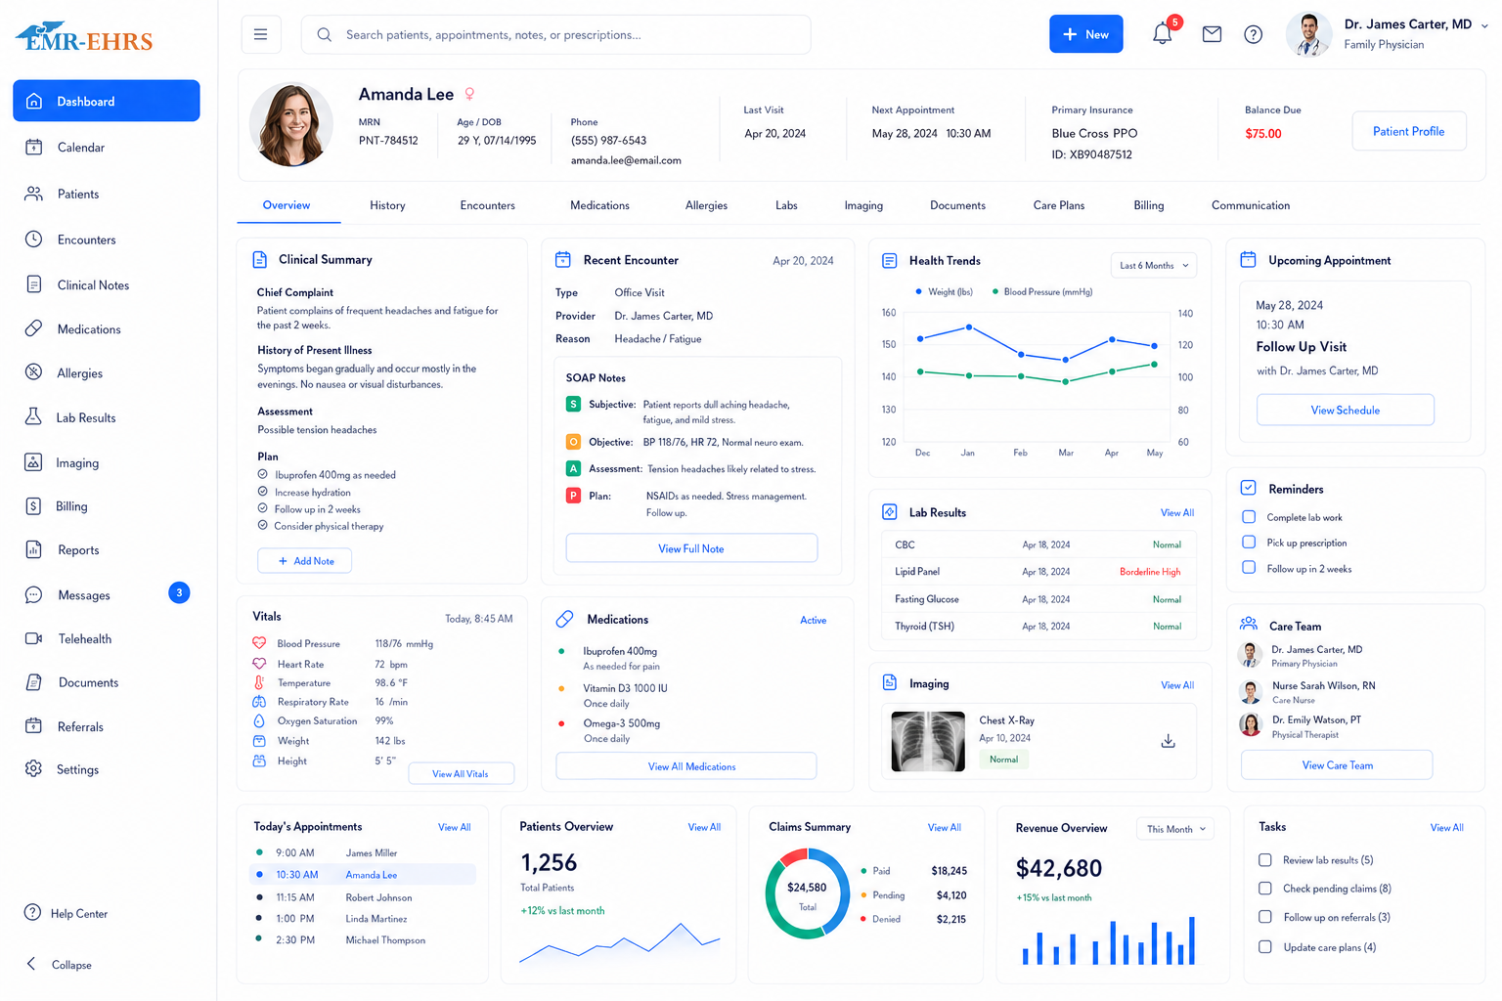Click the View Schedule button
The height and width of the screenshot is (1001, 1502).
pyautogui.click(x=1345, y=410)
